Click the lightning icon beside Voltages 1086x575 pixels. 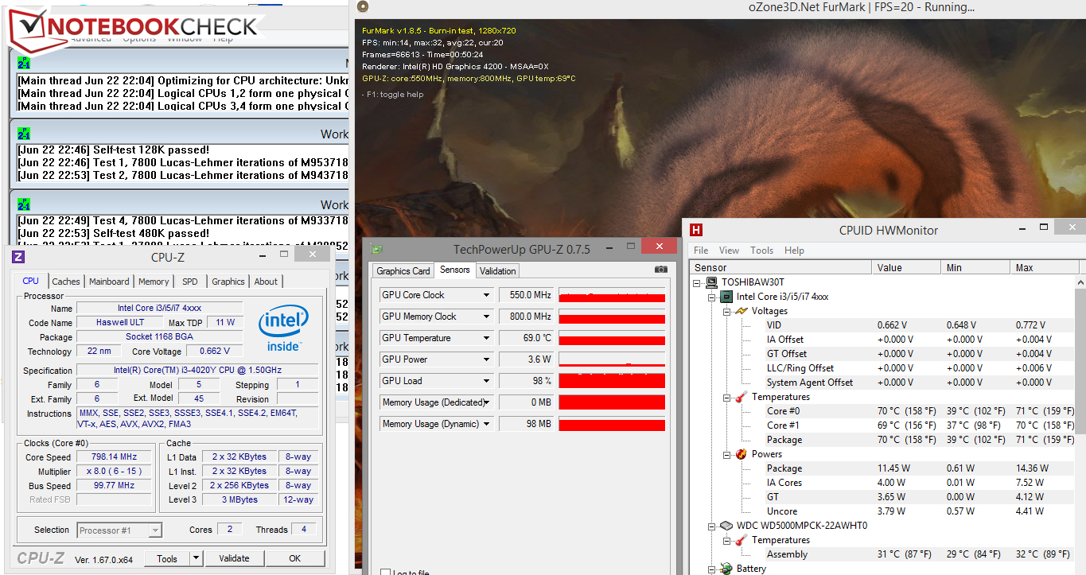pyautogui.click(x=742, y=311)
